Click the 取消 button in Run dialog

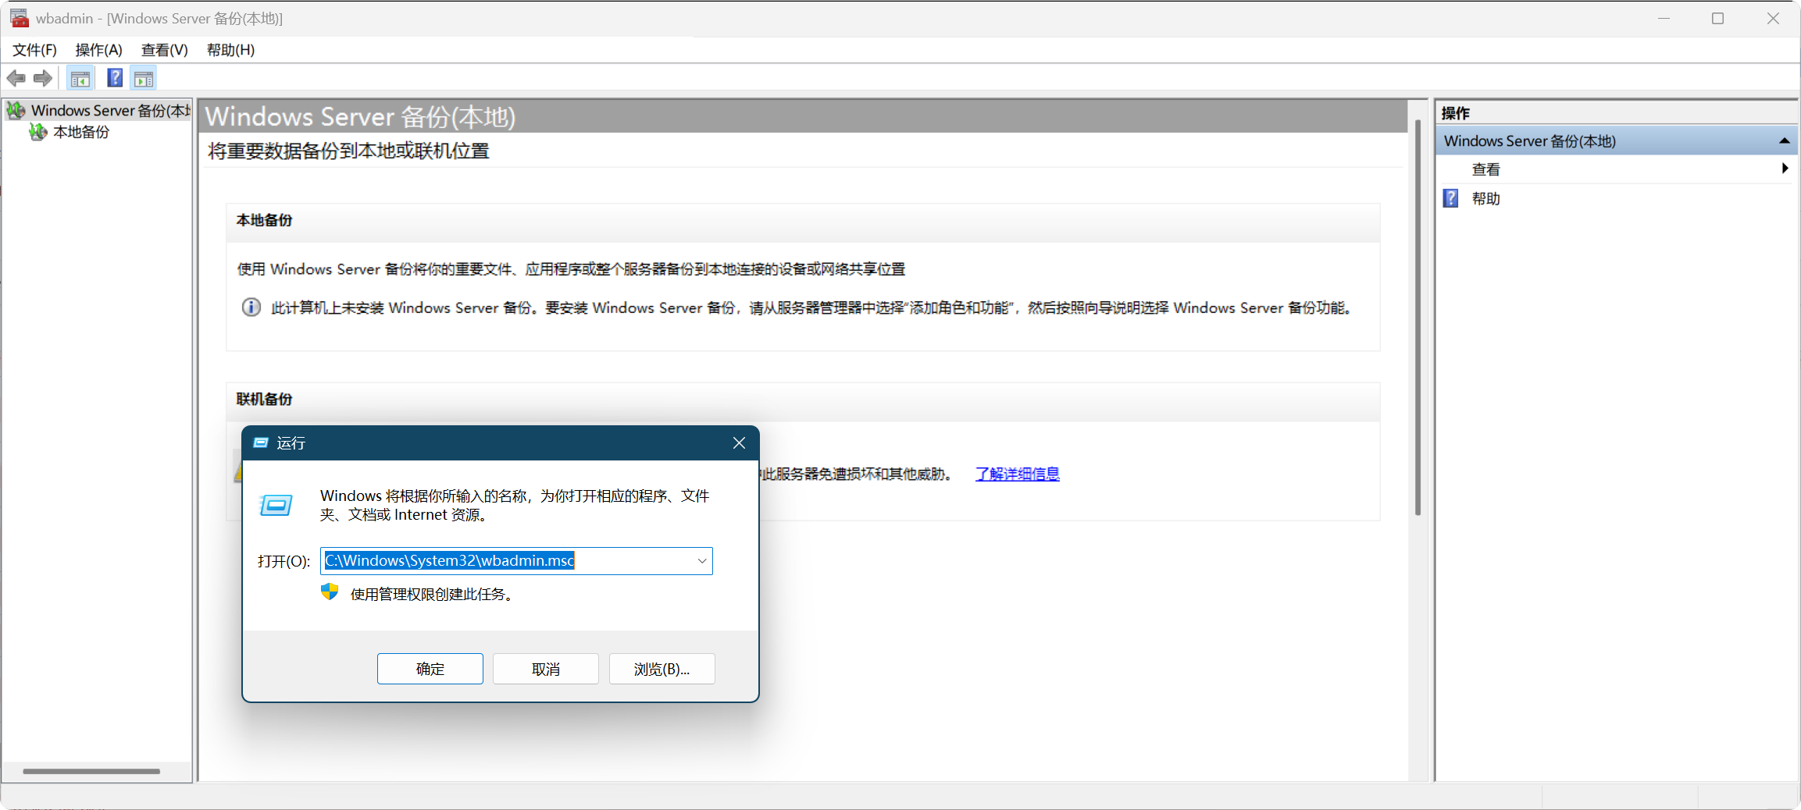point(546,669)
